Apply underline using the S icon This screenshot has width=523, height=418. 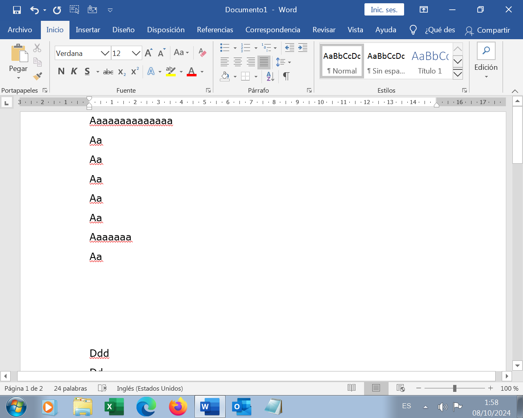pyautogui.click(x=87, y=71)
